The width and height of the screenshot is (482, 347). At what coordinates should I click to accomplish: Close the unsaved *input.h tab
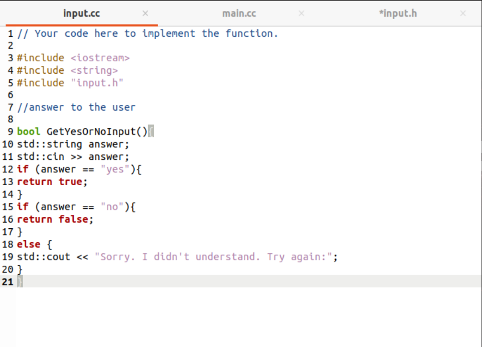click(x=463, y=13)
